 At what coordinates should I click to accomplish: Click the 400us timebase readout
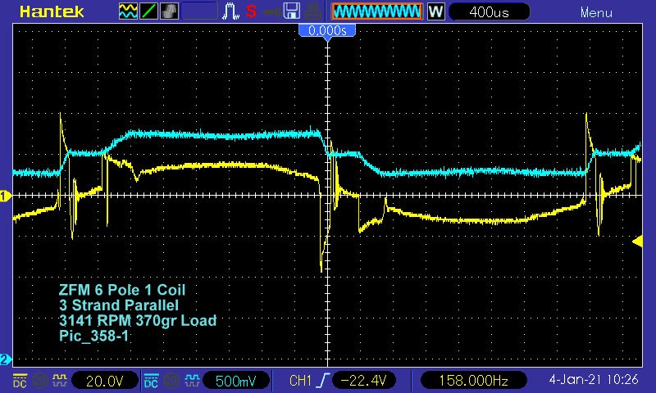click(x=489, y=11)
